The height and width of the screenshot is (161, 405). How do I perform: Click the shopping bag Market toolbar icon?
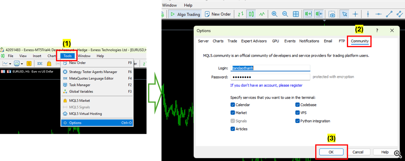(49, 64)
